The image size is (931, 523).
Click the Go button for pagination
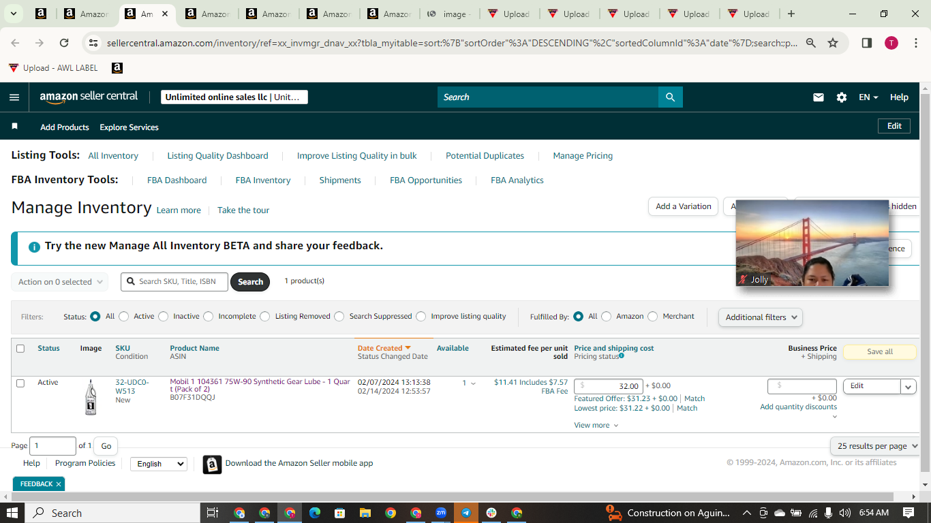106,446
